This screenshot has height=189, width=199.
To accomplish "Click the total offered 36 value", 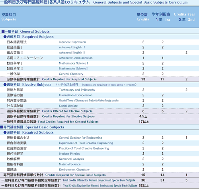I will [143, 180].
